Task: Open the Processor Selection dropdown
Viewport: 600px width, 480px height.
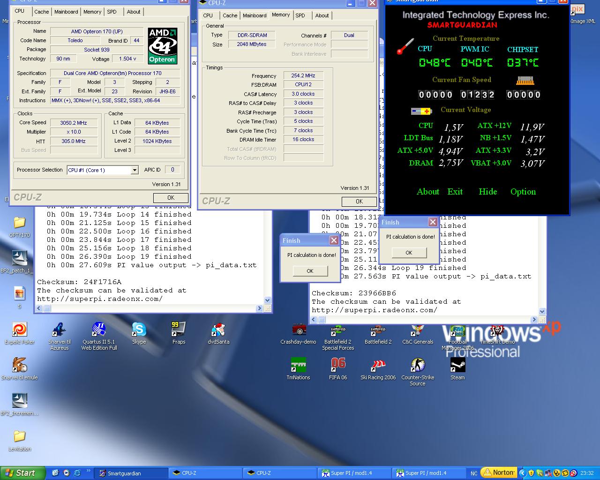Action: coord(103,170)
